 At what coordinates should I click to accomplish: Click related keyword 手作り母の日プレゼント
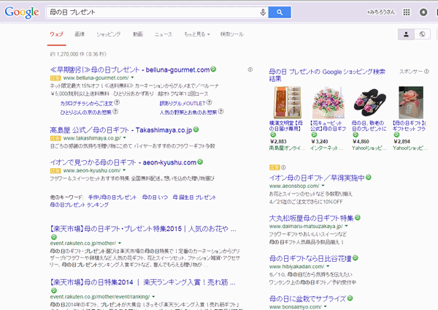(112, 197)
